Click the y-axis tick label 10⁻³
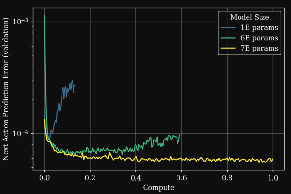 tap(21, 22)
